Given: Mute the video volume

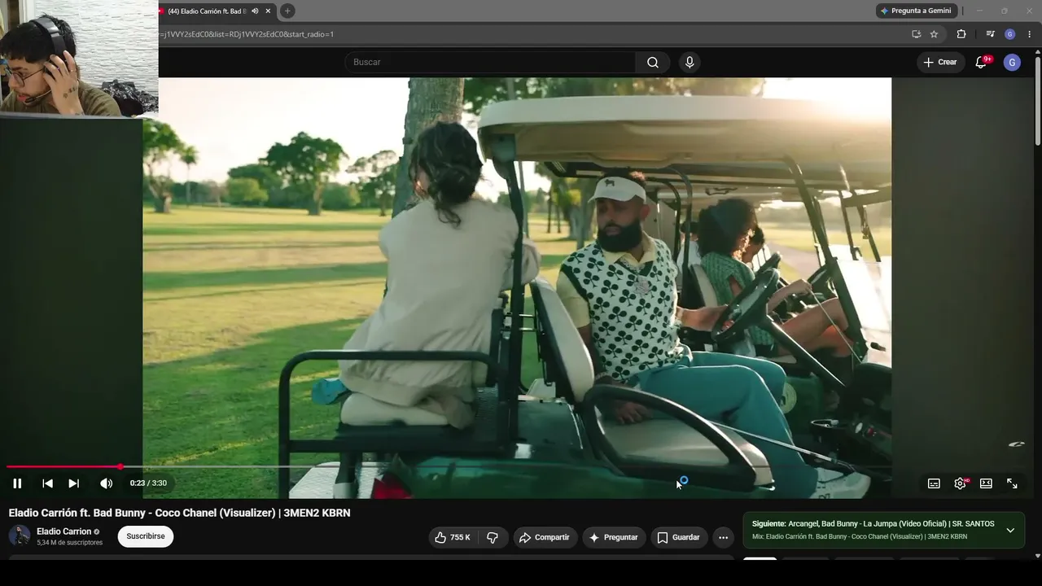Looking at the screenshot, I should [106, 483].
